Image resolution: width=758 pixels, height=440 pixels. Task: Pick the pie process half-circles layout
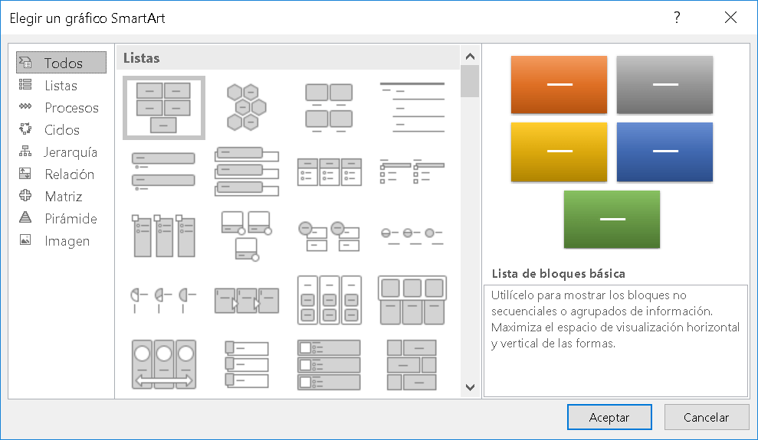click(x=164, y=300)
